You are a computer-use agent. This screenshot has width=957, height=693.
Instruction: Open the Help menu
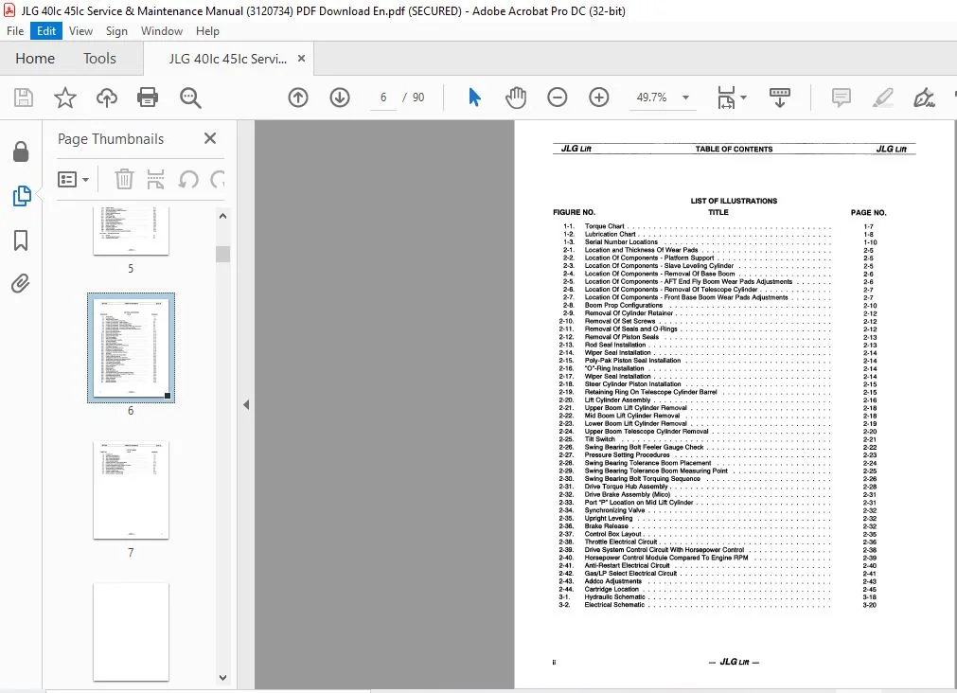(x=207, y=31)
